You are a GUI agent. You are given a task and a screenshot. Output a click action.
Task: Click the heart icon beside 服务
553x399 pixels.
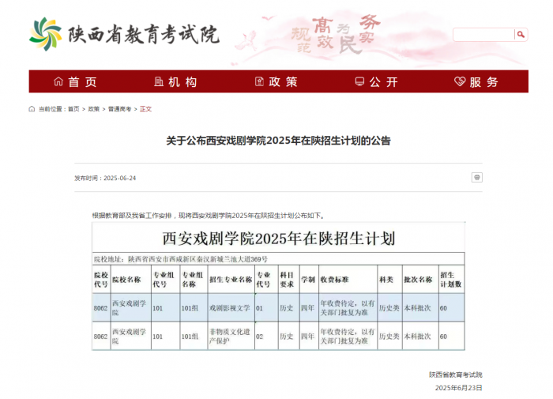coord(460,82)
